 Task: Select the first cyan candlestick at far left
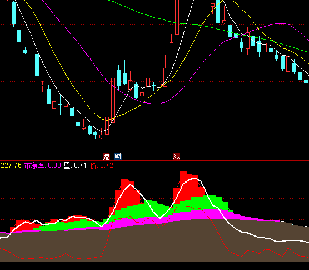tap(13, 13)
